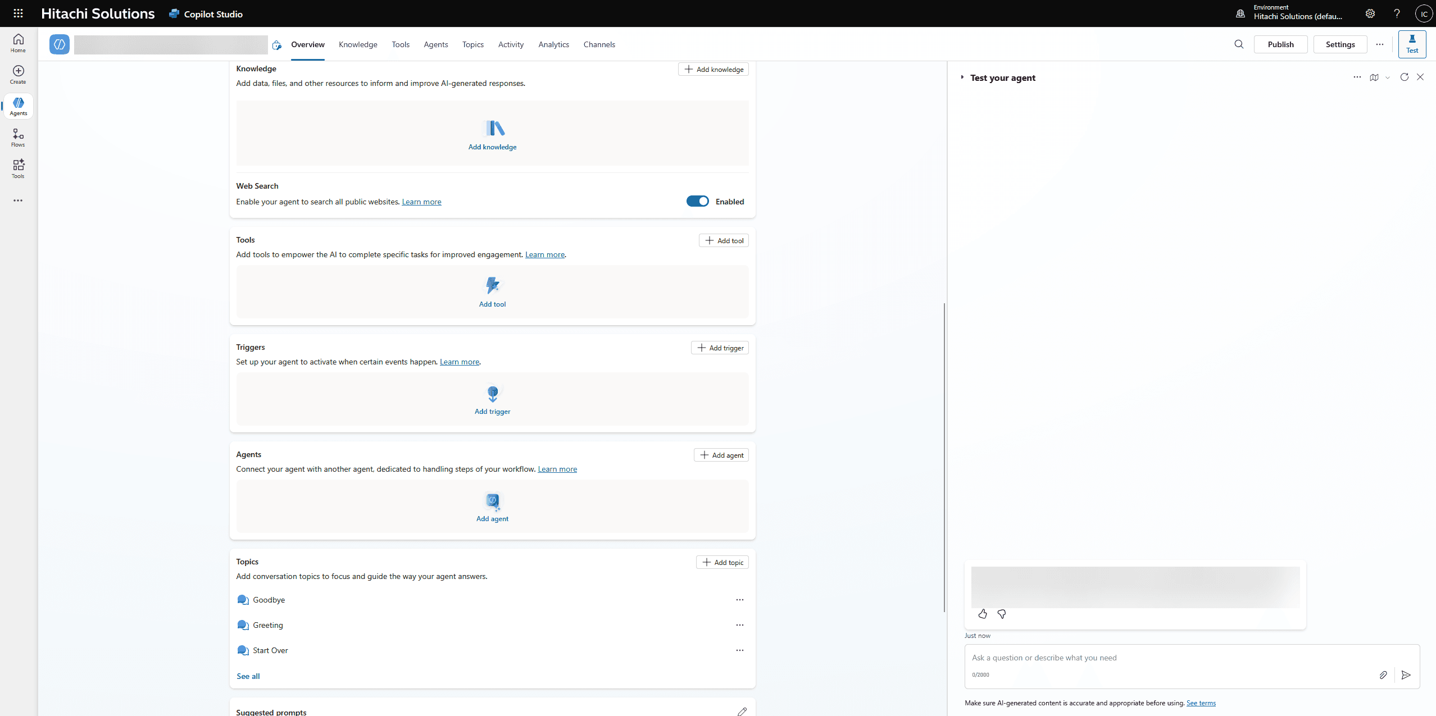The width and height of the screenshot is (1436, 716).
Task: Open the Analytics tab
Action: [553, 44]
